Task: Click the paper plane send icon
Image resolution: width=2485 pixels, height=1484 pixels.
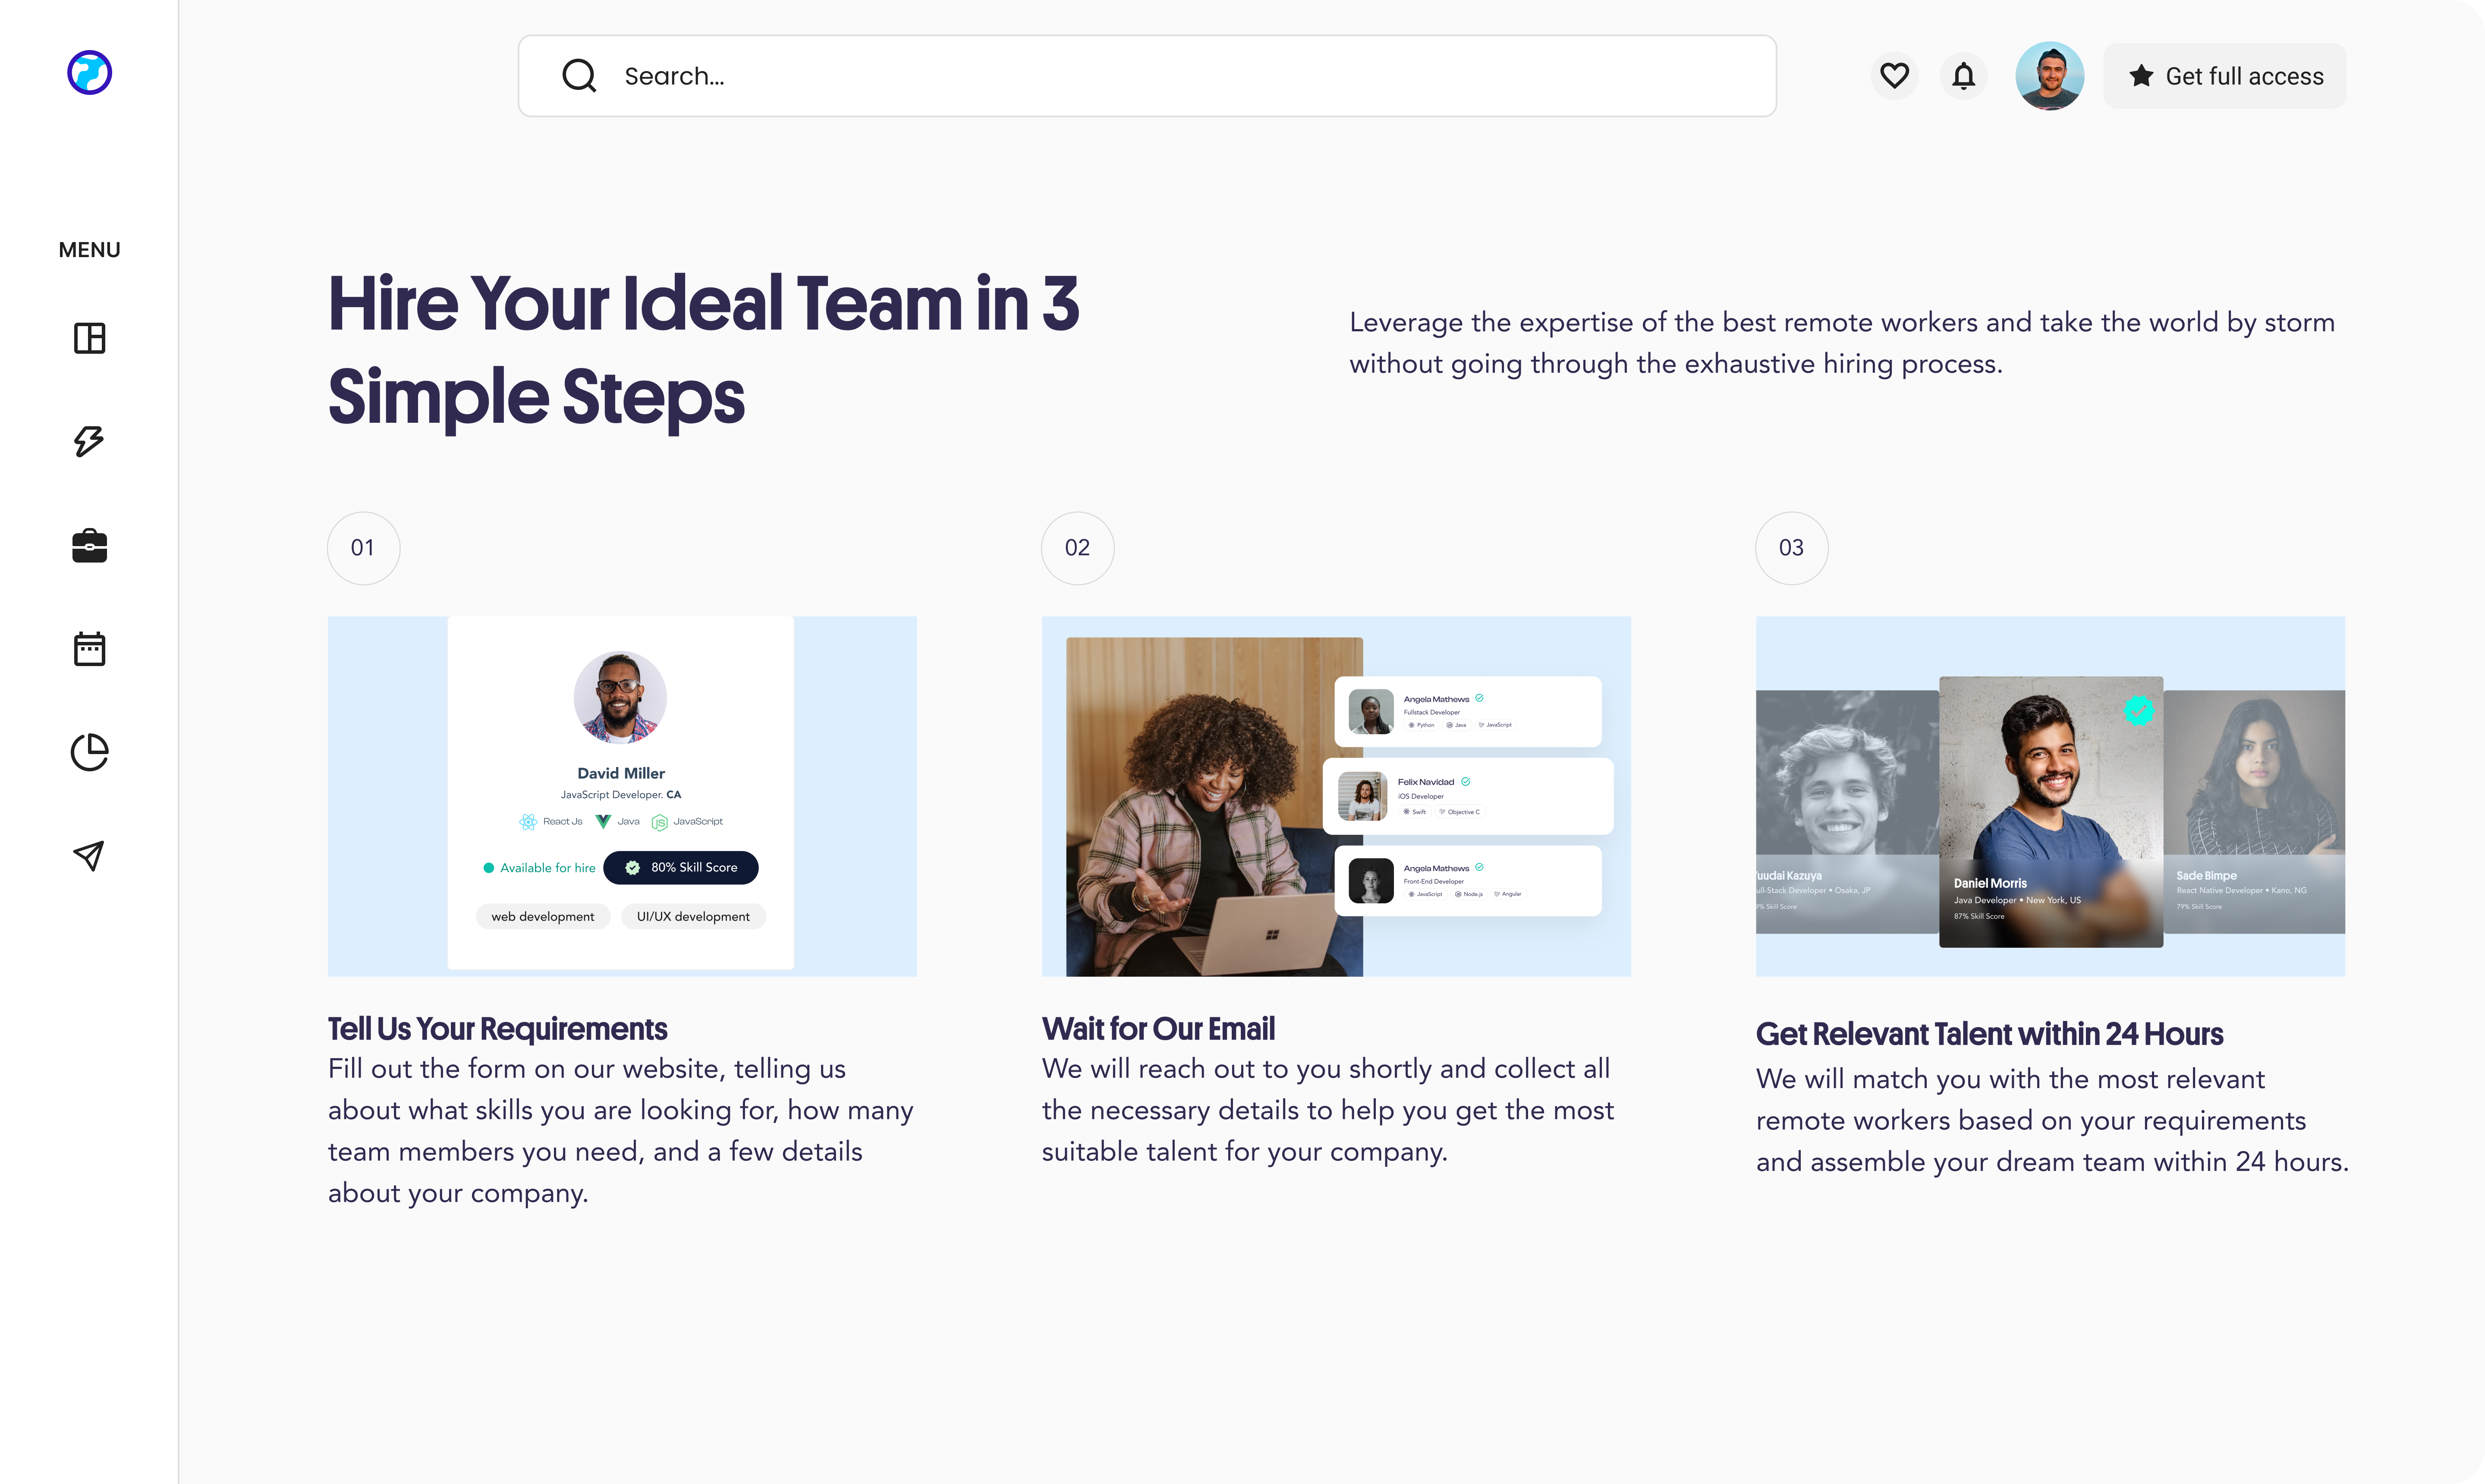Action: (x=89, y=855)
